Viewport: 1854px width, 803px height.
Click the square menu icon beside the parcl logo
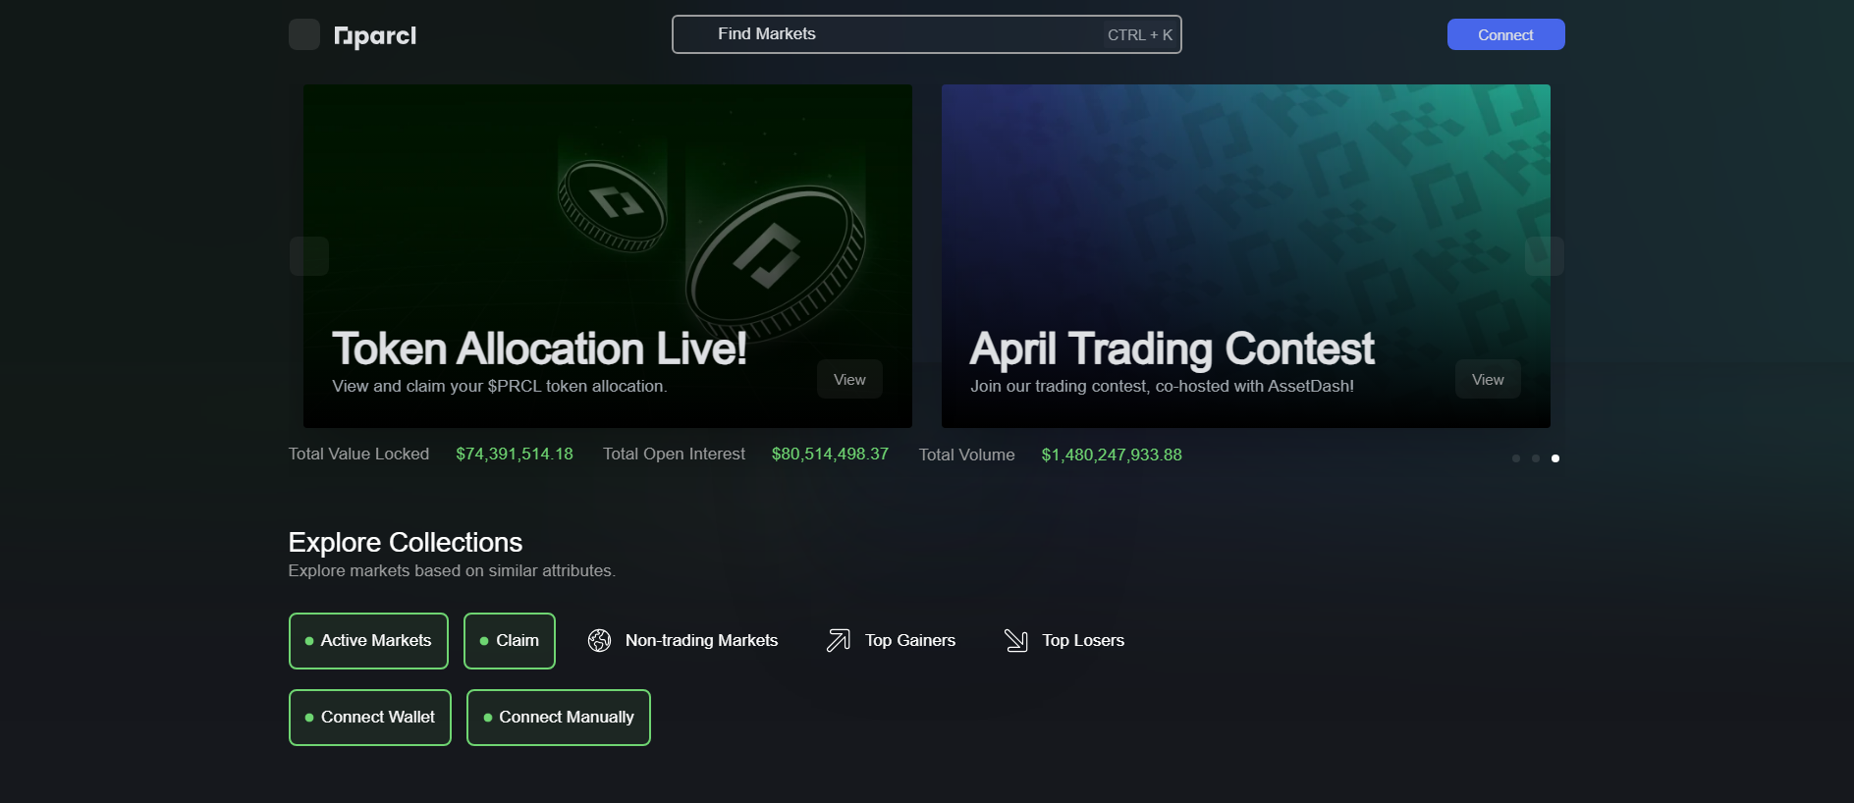click(304, 34)
